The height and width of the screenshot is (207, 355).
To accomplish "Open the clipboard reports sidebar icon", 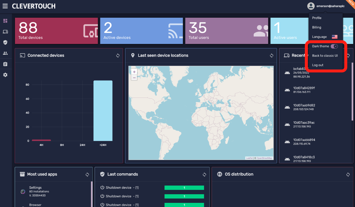I will pyautogui.click(x=5, y=64).
